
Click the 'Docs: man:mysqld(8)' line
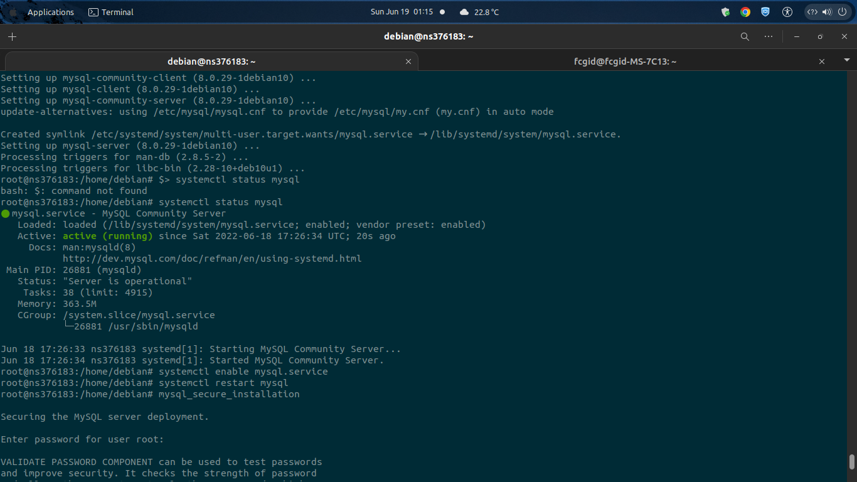[x=82, y=247]
